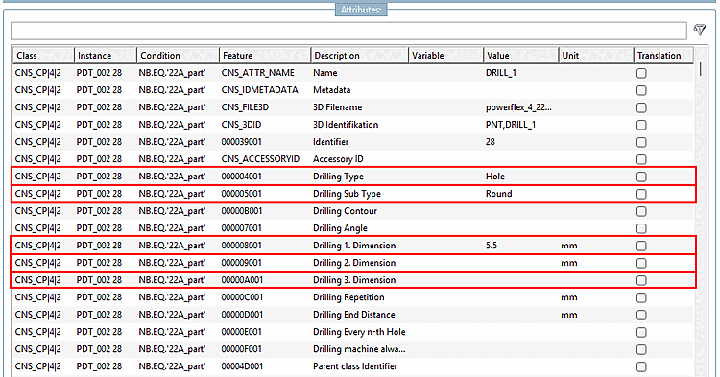720x377 pixels.
Task: Enable Translation checkbox for Drilling Type row
Action: click(641, 177)
